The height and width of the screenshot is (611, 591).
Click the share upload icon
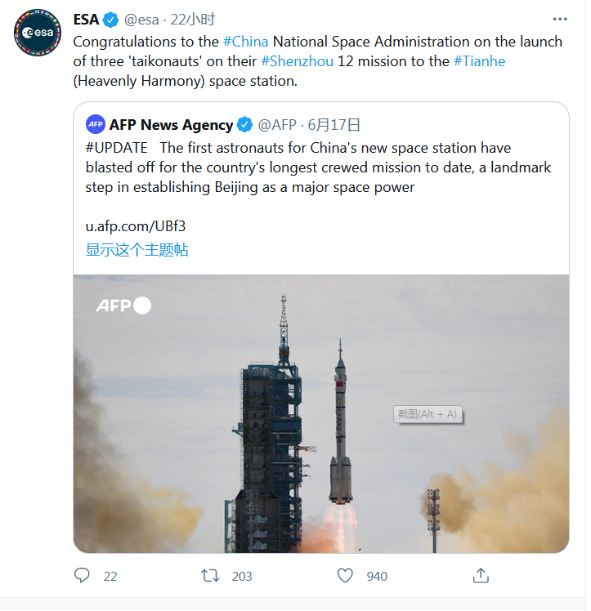click(x=481, y=576)
